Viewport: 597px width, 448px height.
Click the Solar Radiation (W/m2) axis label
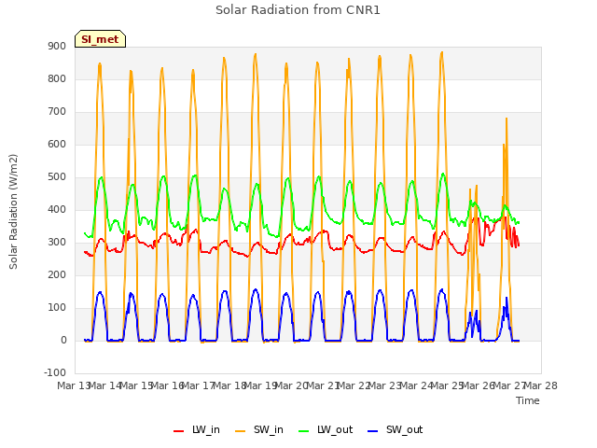tap(13, 212)
